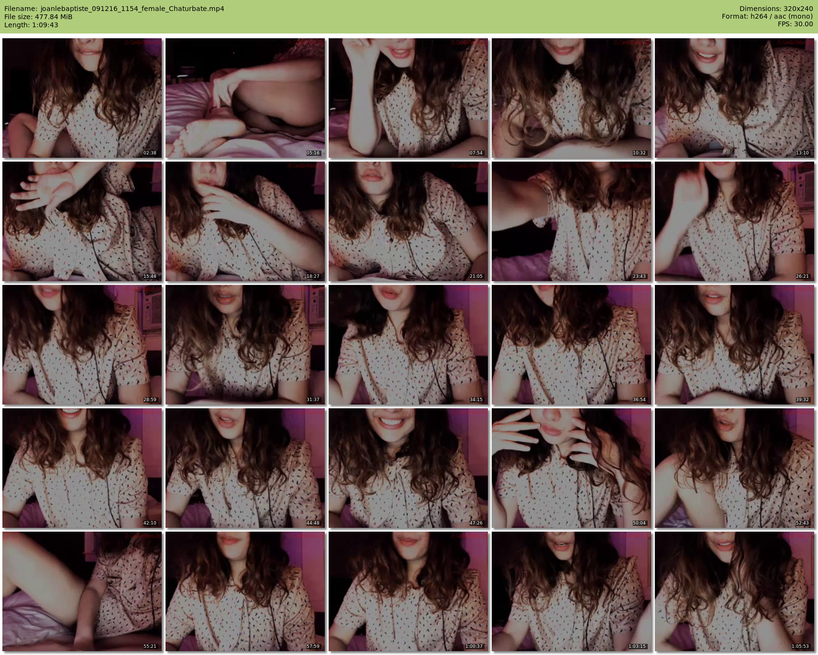
Task: Pick the frame captured at 47:26
Action: tap(409, 468)
